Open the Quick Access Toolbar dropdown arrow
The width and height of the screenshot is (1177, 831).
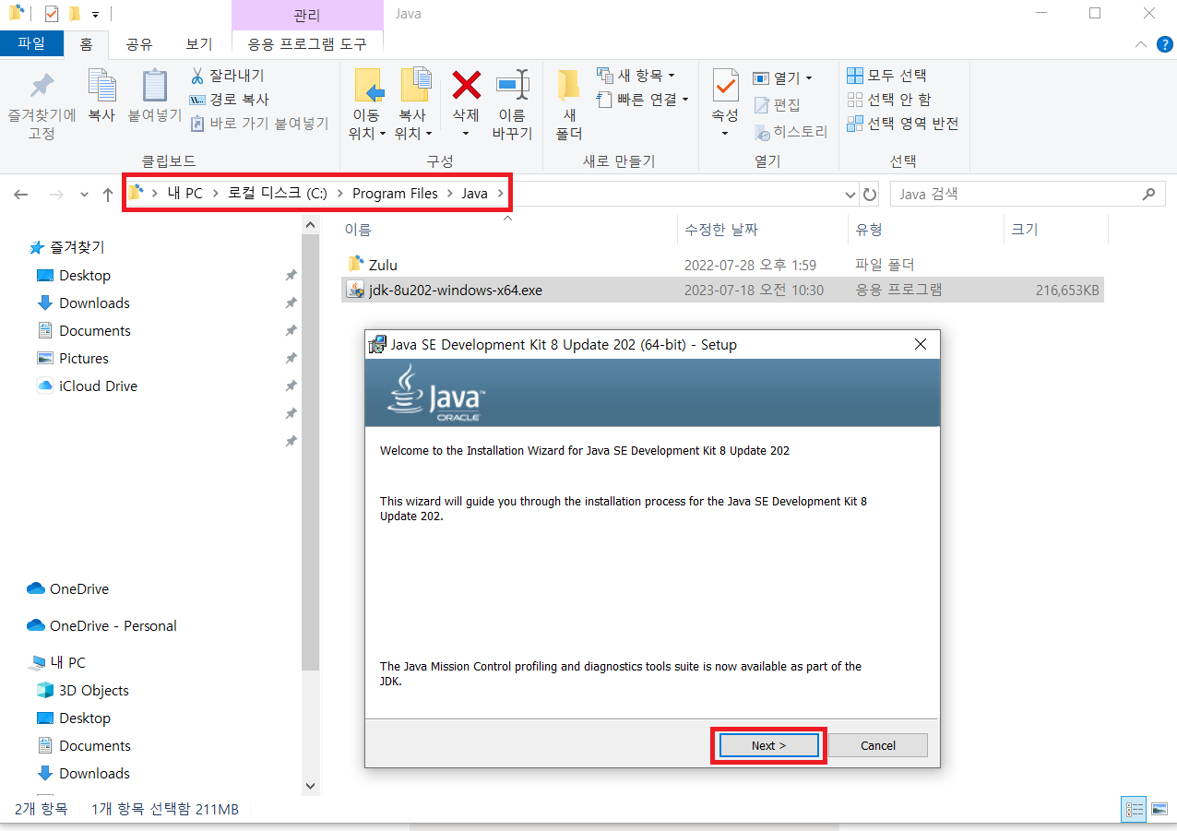pyautogui.click(x=95, y=14)
